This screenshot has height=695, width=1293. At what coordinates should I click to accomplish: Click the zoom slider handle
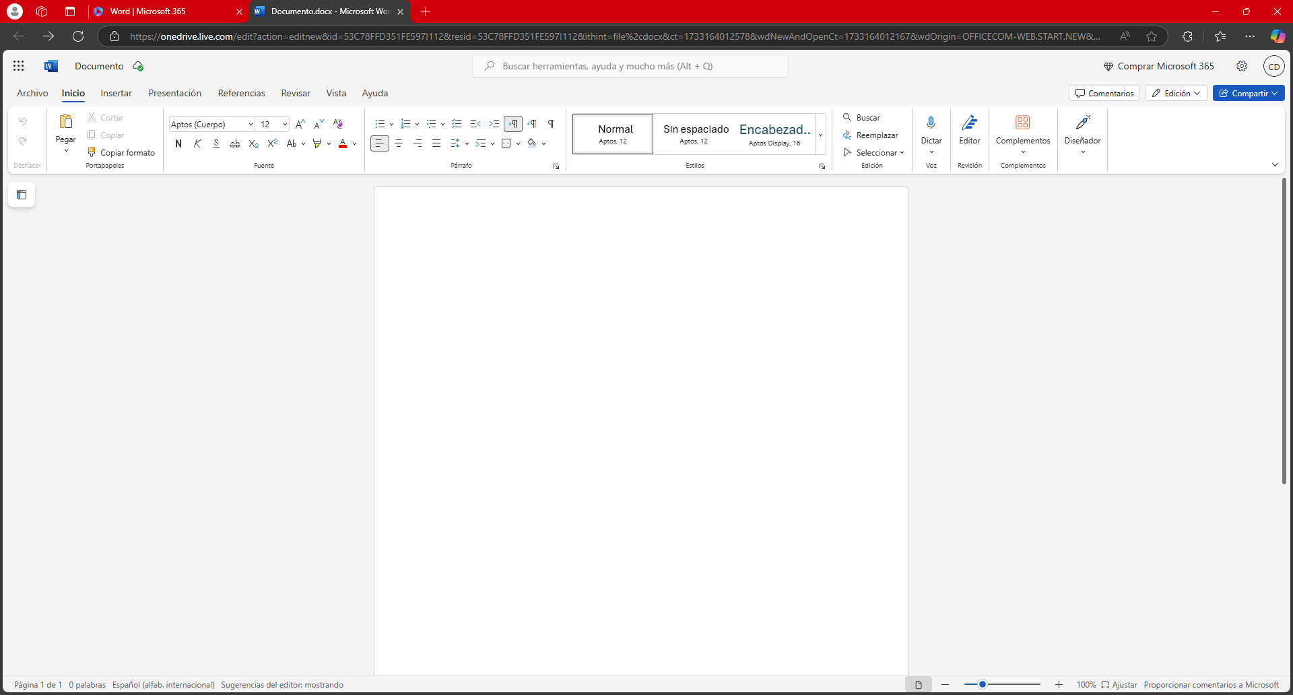tap(983, 685)
